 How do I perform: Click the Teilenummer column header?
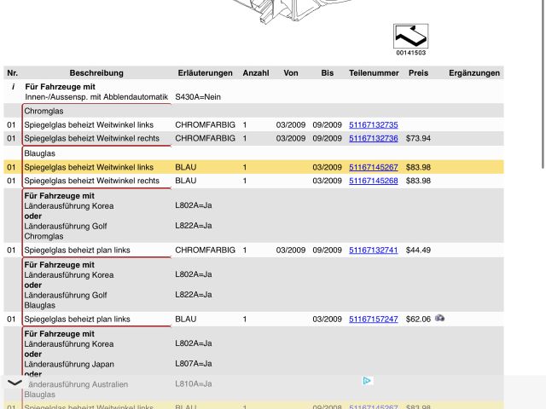[x=374, y=73]
